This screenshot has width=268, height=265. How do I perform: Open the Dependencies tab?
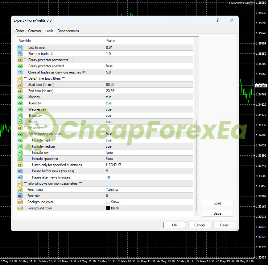point(68,31)
